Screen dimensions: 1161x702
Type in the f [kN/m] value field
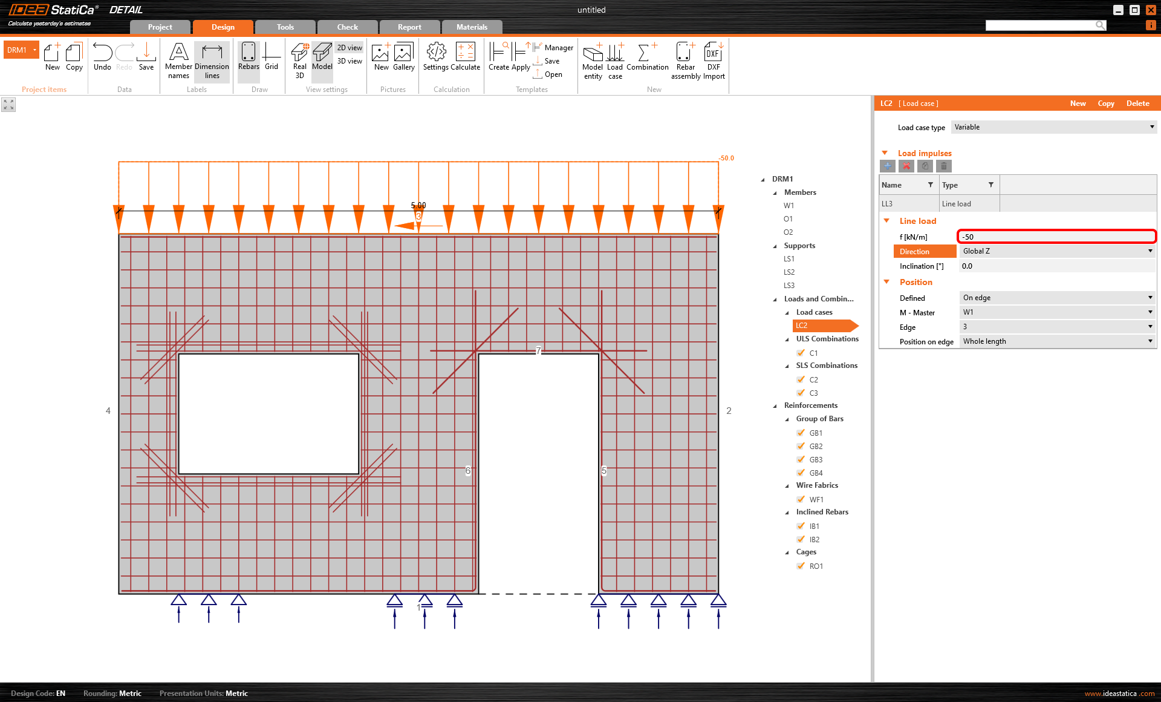click(x=1056, y=237)
